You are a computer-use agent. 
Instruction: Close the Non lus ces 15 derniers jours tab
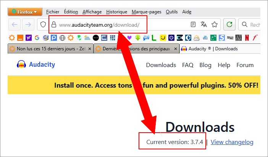pos(90,49)
